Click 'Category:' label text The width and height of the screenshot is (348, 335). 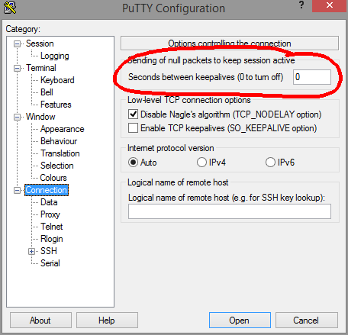23,29
